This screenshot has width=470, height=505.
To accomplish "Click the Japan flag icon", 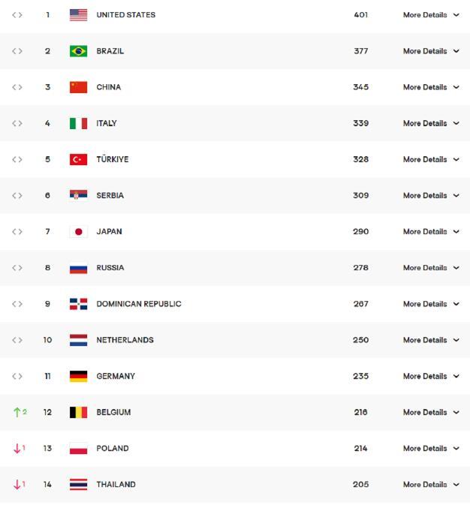I will coord(78,232).
